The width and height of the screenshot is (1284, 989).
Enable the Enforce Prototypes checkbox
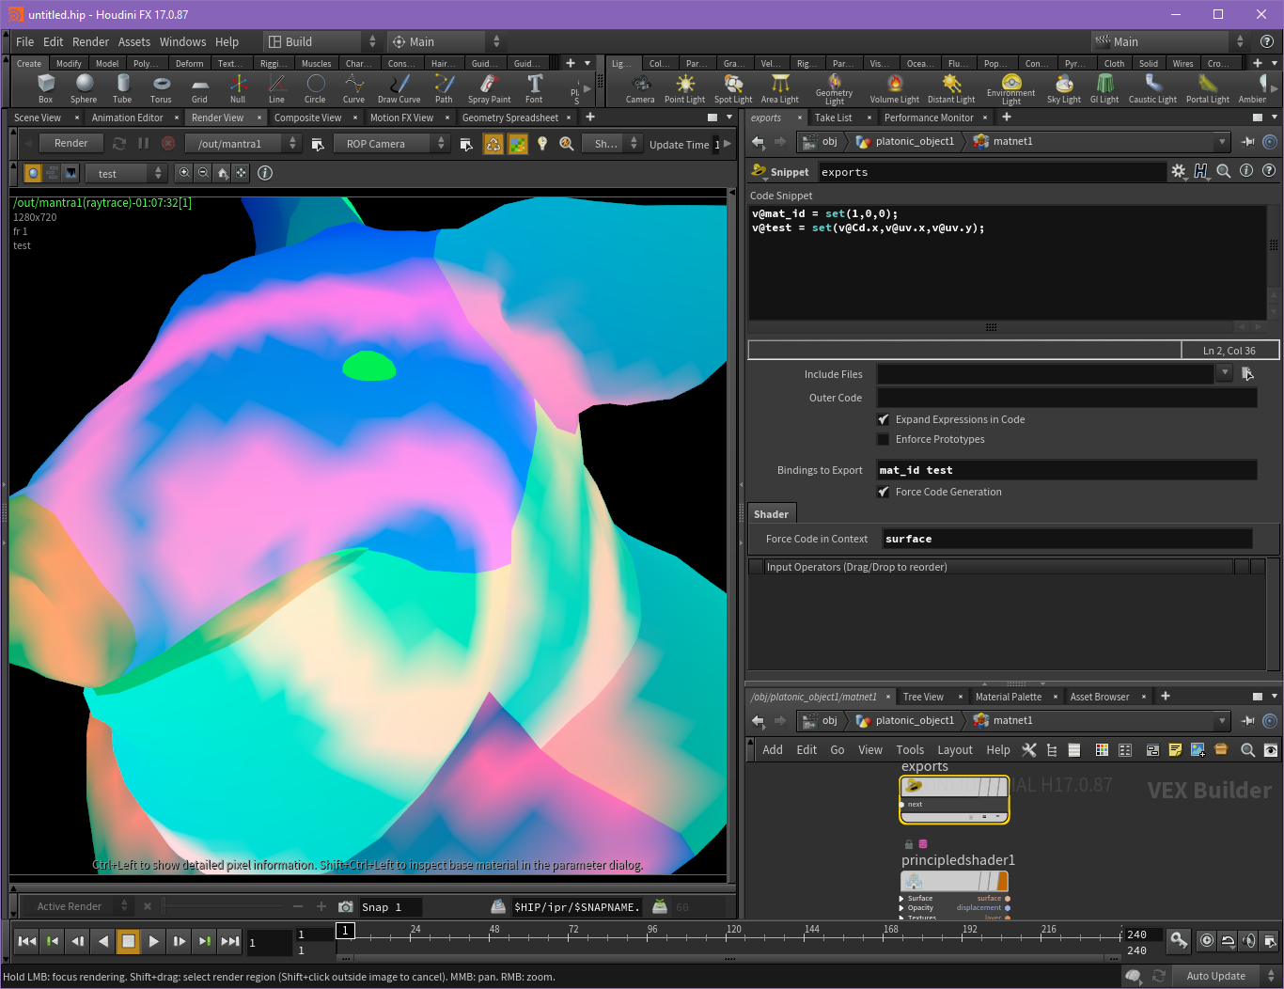tap(884, 439)
